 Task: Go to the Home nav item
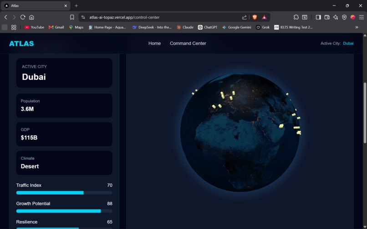[154, 43]
